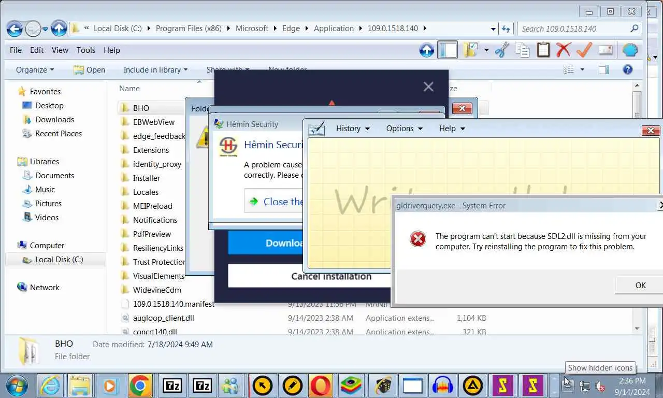Click the scissors Cut icon

point(501,50)
